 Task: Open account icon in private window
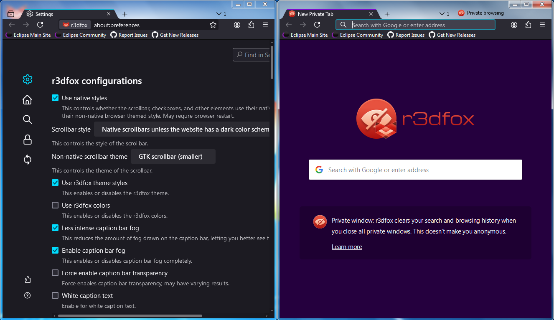point(514,25)
